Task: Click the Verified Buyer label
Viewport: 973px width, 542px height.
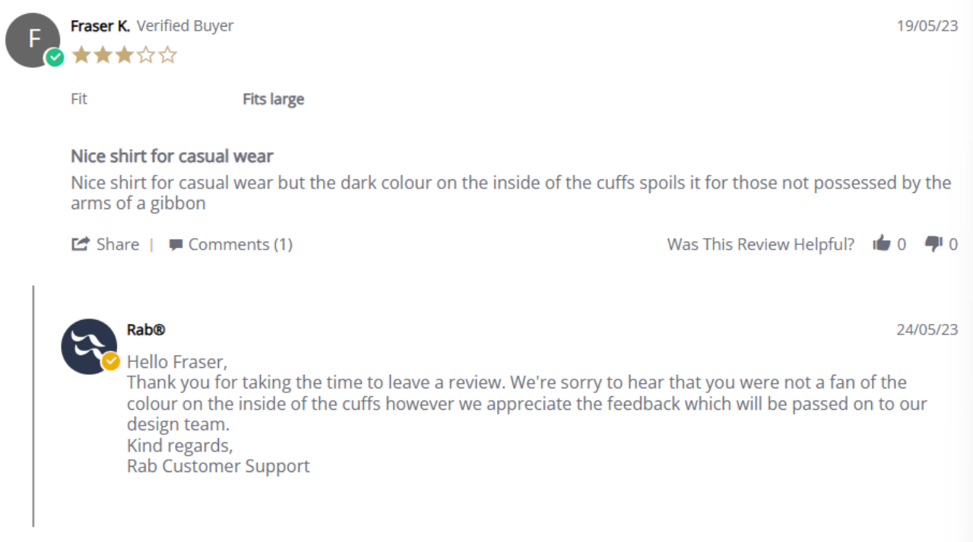Action: tap(185, 26)
